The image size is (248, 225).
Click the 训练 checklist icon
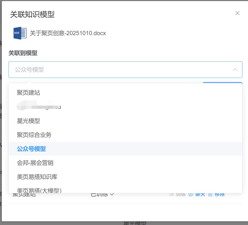(171, 195)
